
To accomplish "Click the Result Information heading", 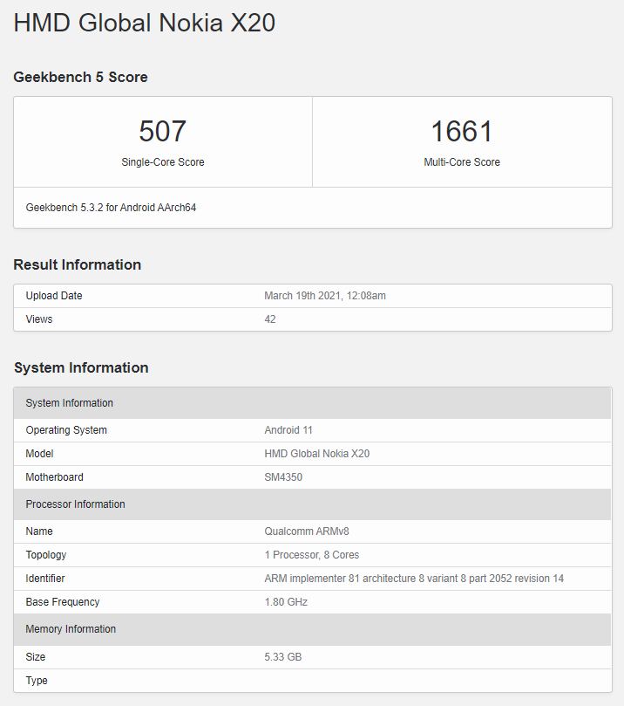I will pos(77,264).
